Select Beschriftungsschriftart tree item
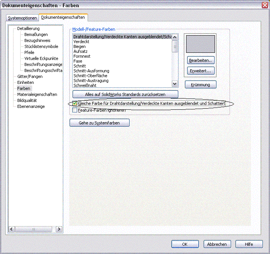The width and height of the screenshot is (270, 254). pos(43,70)
